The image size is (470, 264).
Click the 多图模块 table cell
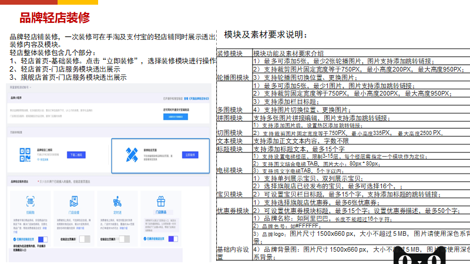coord(234,97)
